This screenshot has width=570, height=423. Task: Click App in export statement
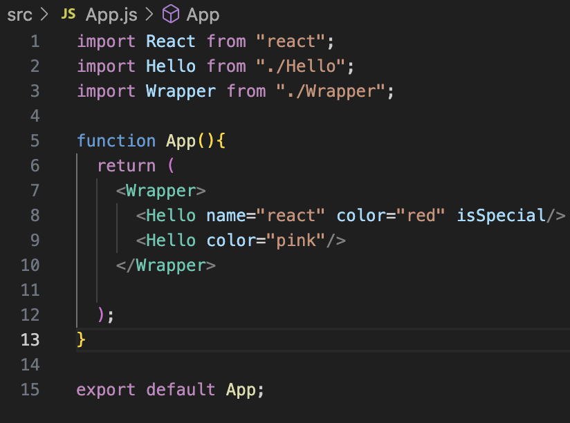241,390
